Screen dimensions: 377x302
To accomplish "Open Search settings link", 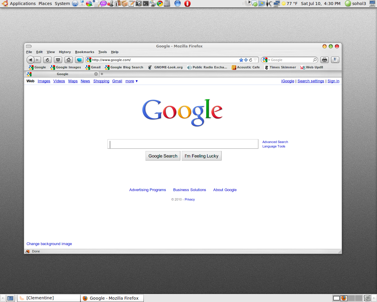I will [x=311, y=81].
